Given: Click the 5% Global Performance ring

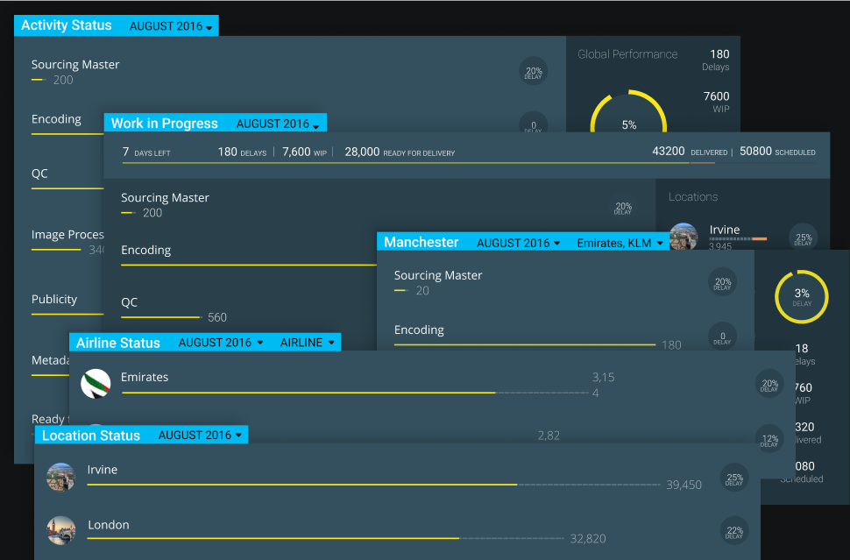Looking at the screenshot, I should tap(628, 123).
